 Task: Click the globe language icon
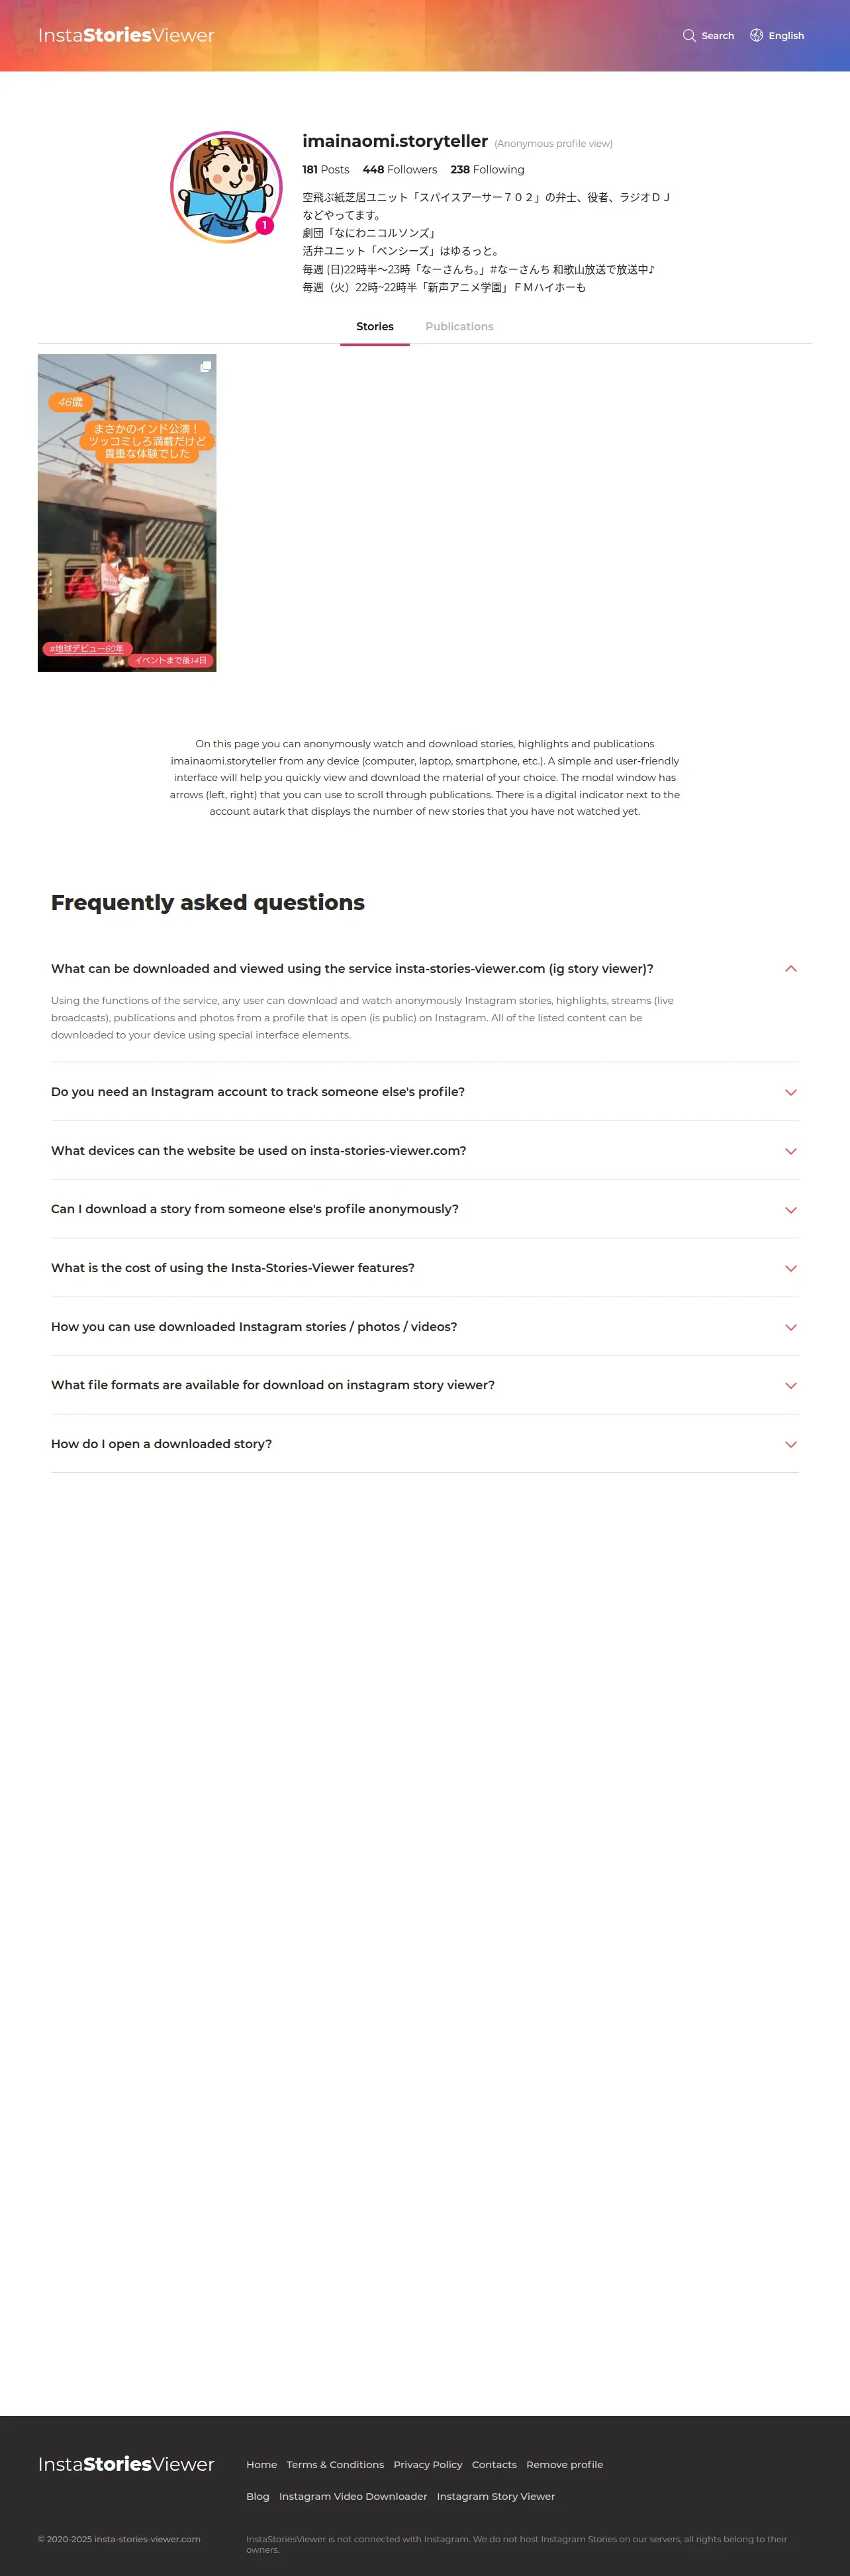point(757,36)
